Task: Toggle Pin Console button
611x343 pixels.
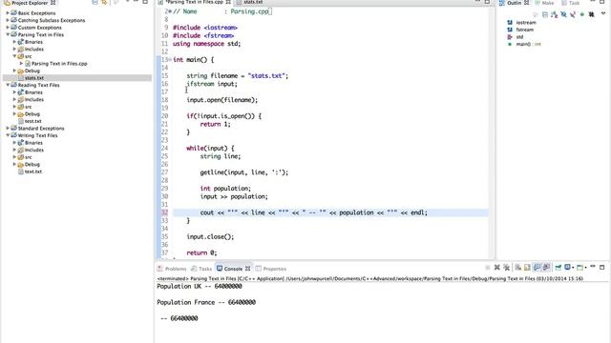Action: pos(558,267)
